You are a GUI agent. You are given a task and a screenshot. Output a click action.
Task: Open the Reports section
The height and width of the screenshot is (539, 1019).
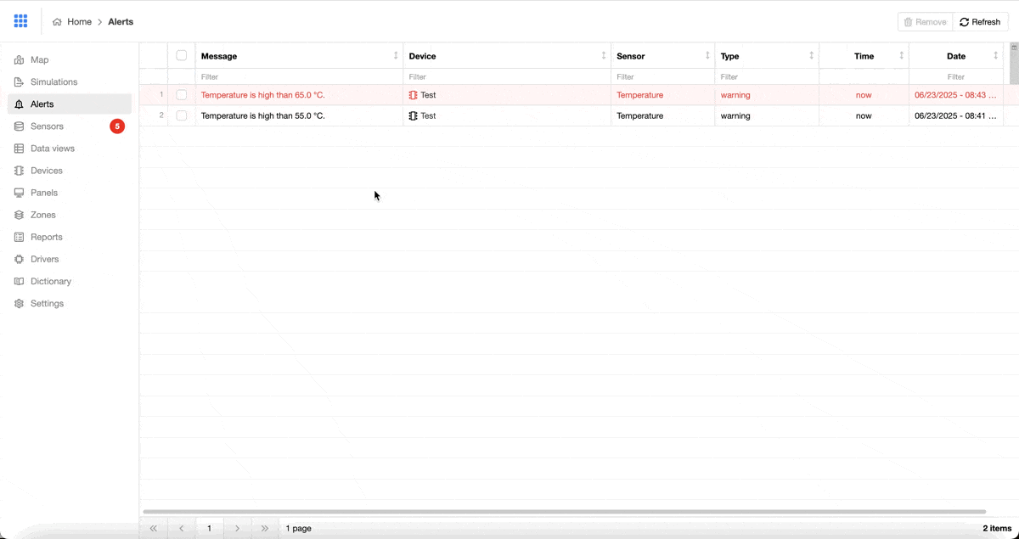point(70,237)
